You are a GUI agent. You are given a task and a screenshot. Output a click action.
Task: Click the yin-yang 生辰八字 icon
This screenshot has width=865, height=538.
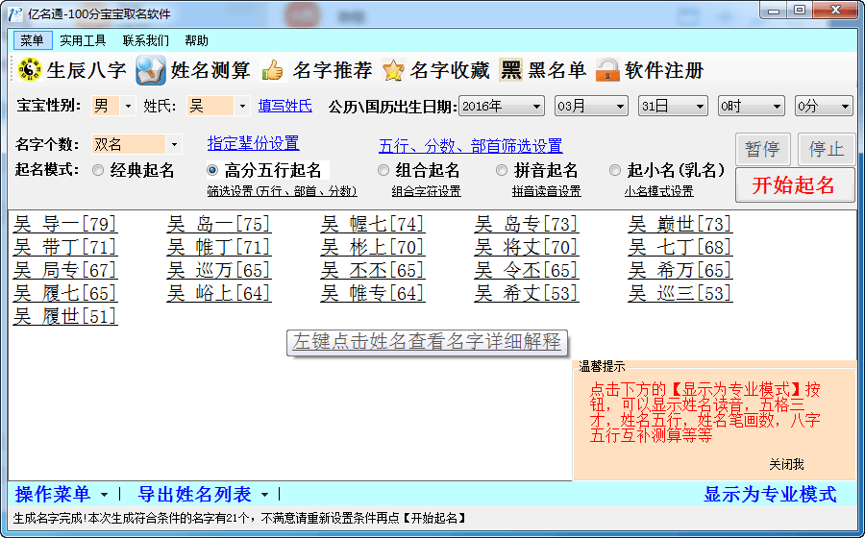[30, 70]
